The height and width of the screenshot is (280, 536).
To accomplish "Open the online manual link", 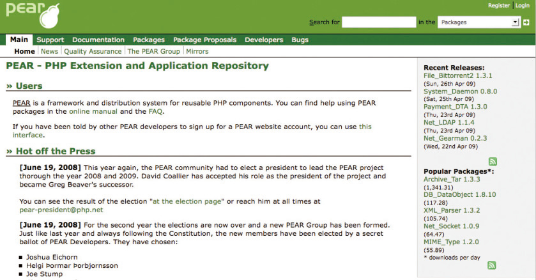I will pyautogui.click(x=93, y=111).
